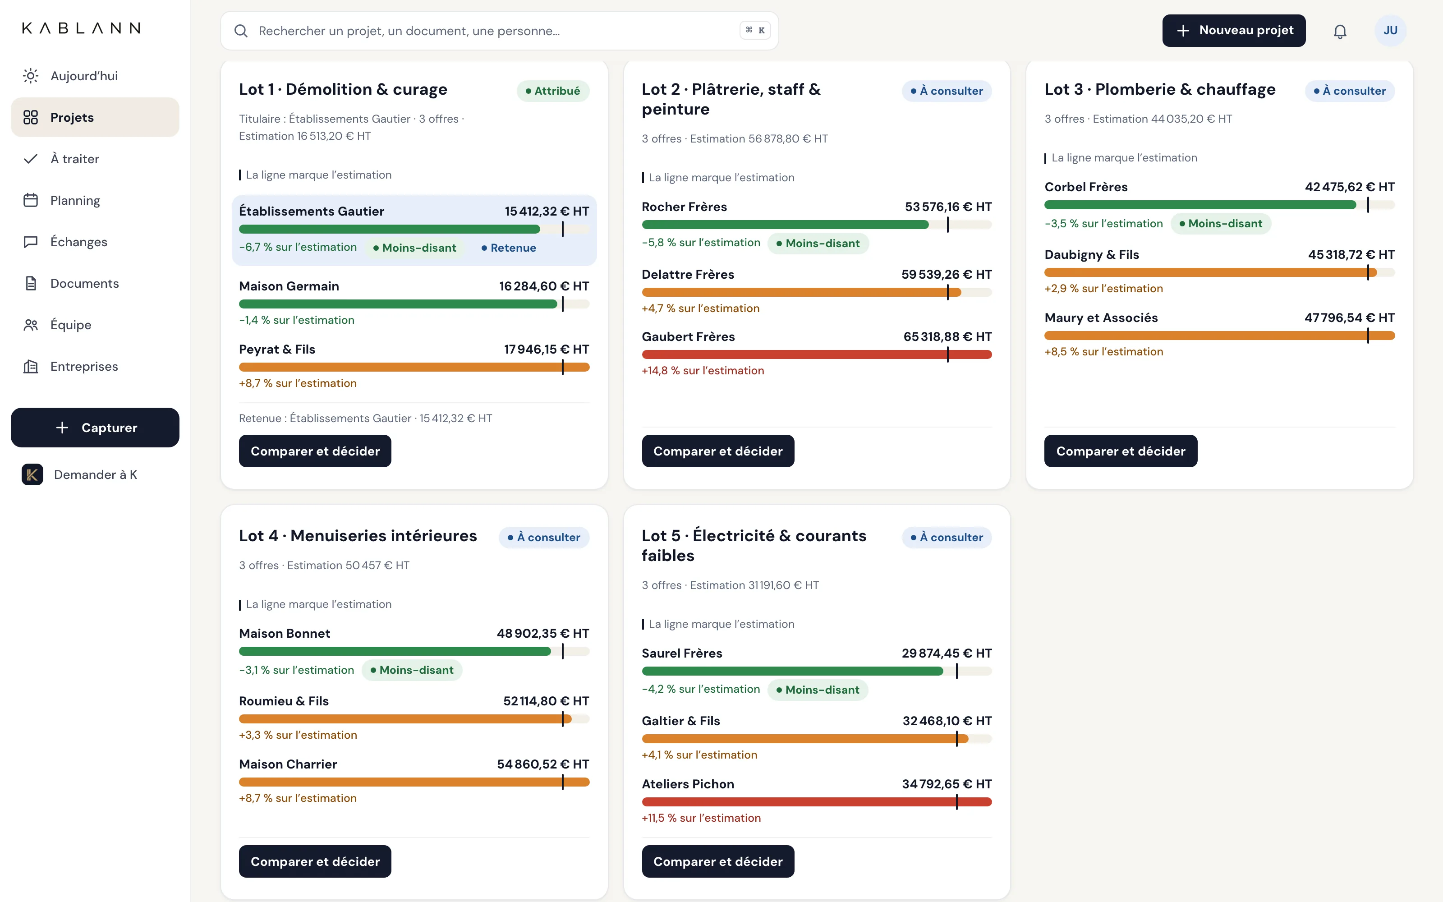Click the Planning calendar icon
Image resolution: width=1443 pixels, height=902 pixels.
(30, 200)
